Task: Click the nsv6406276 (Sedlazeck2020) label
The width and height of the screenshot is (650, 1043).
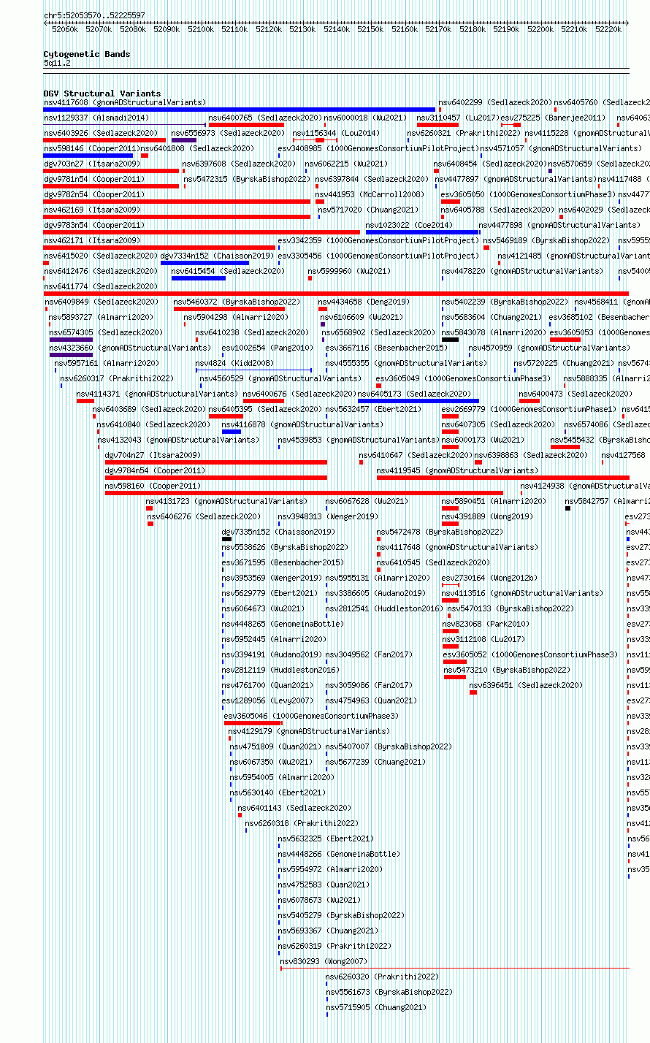Action: (204, 516)
